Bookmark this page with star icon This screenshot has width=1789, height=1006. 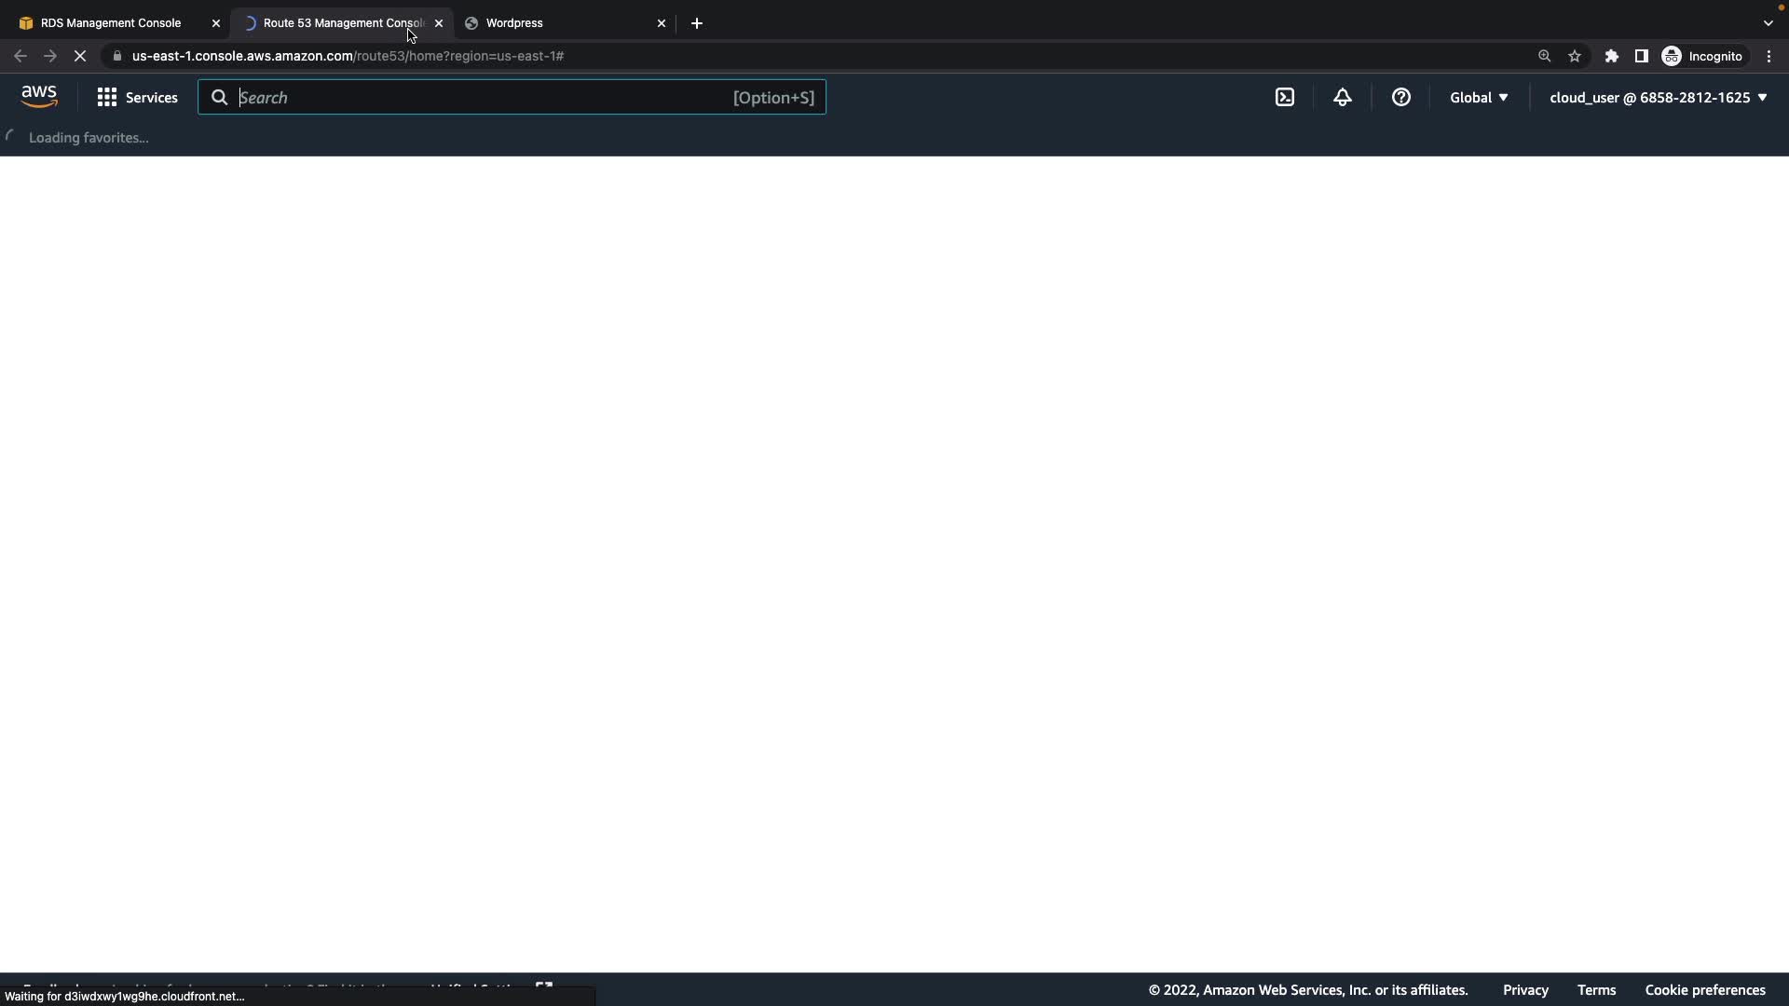click(1575, 56)
